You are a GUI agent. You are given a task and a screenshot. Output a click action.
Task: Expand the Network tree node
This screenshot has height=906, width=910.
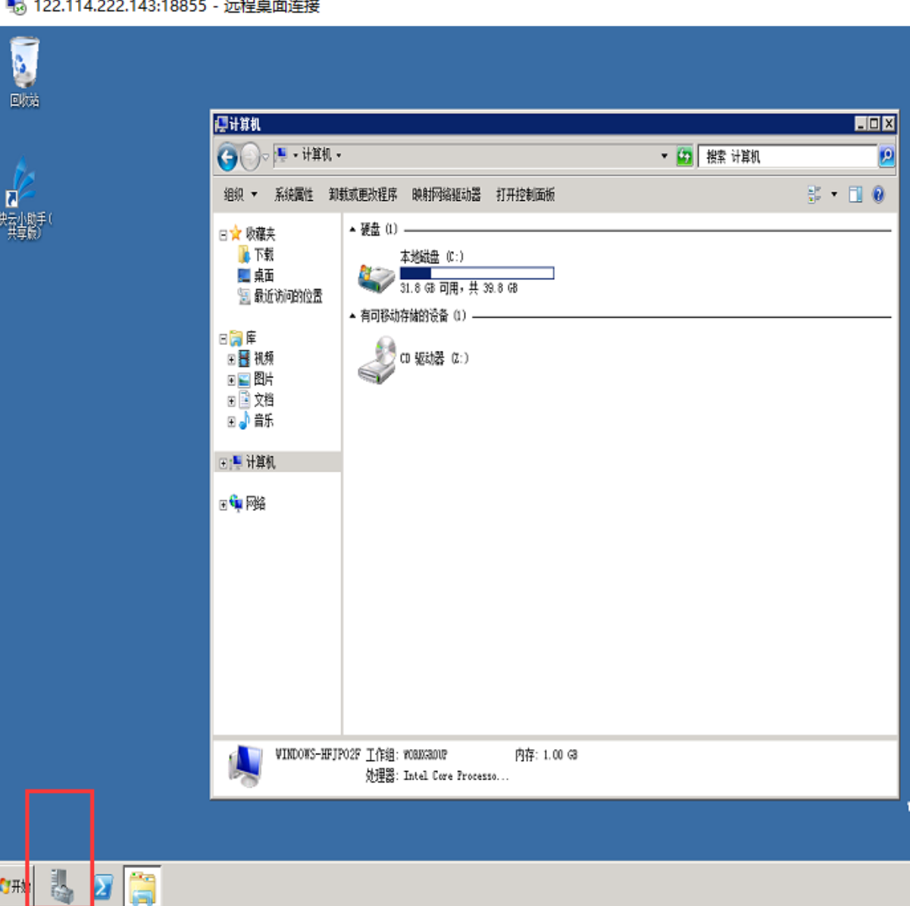(x=224, y=504)
